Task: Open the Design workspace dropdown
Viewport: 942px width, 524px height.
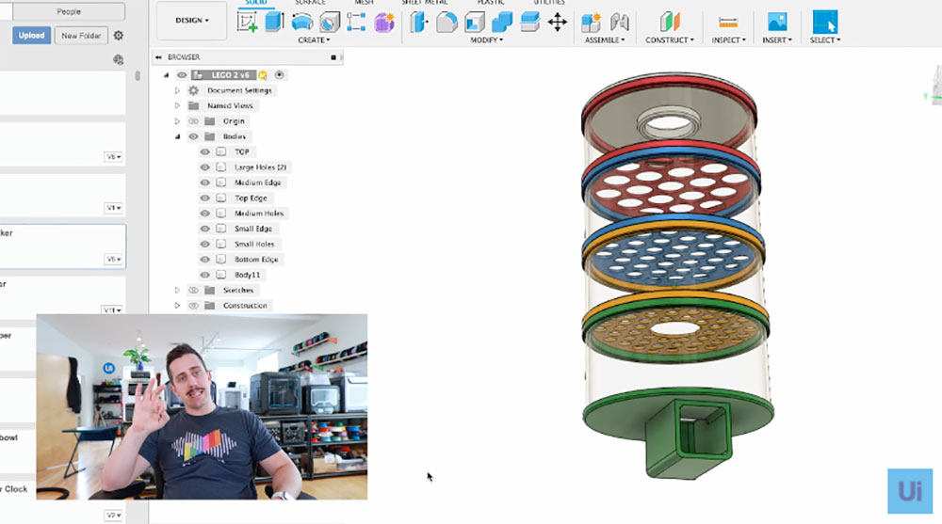Action: pos(192,20)
